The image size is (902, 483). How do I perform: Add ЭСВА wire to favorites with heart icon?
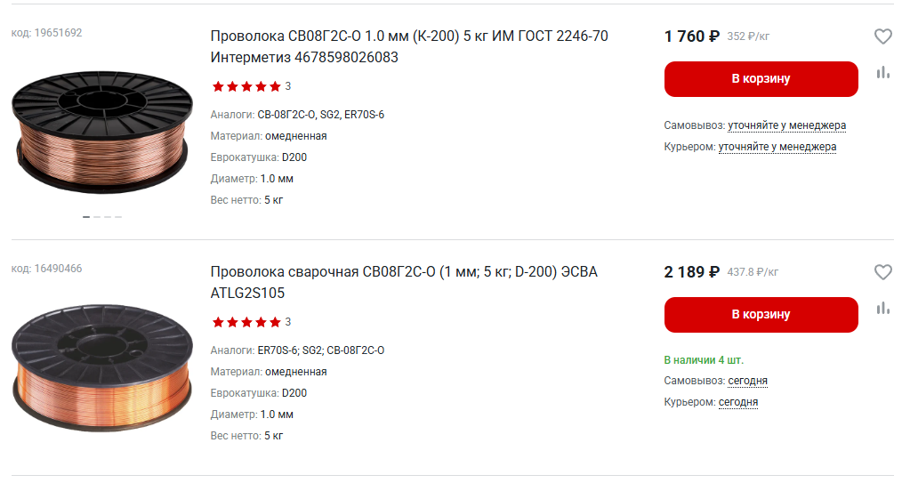[x=882, y=272]
